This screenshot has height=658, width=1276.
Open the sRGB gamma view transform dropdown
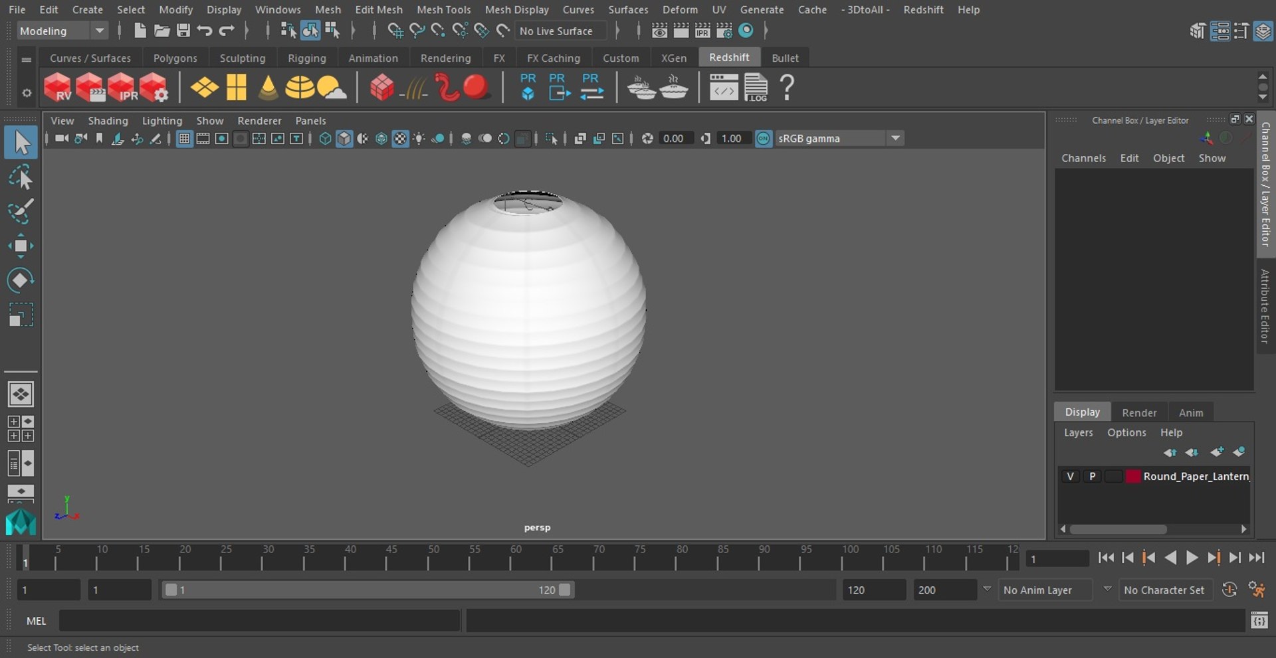pyautogui.click(x=839, y=138)
